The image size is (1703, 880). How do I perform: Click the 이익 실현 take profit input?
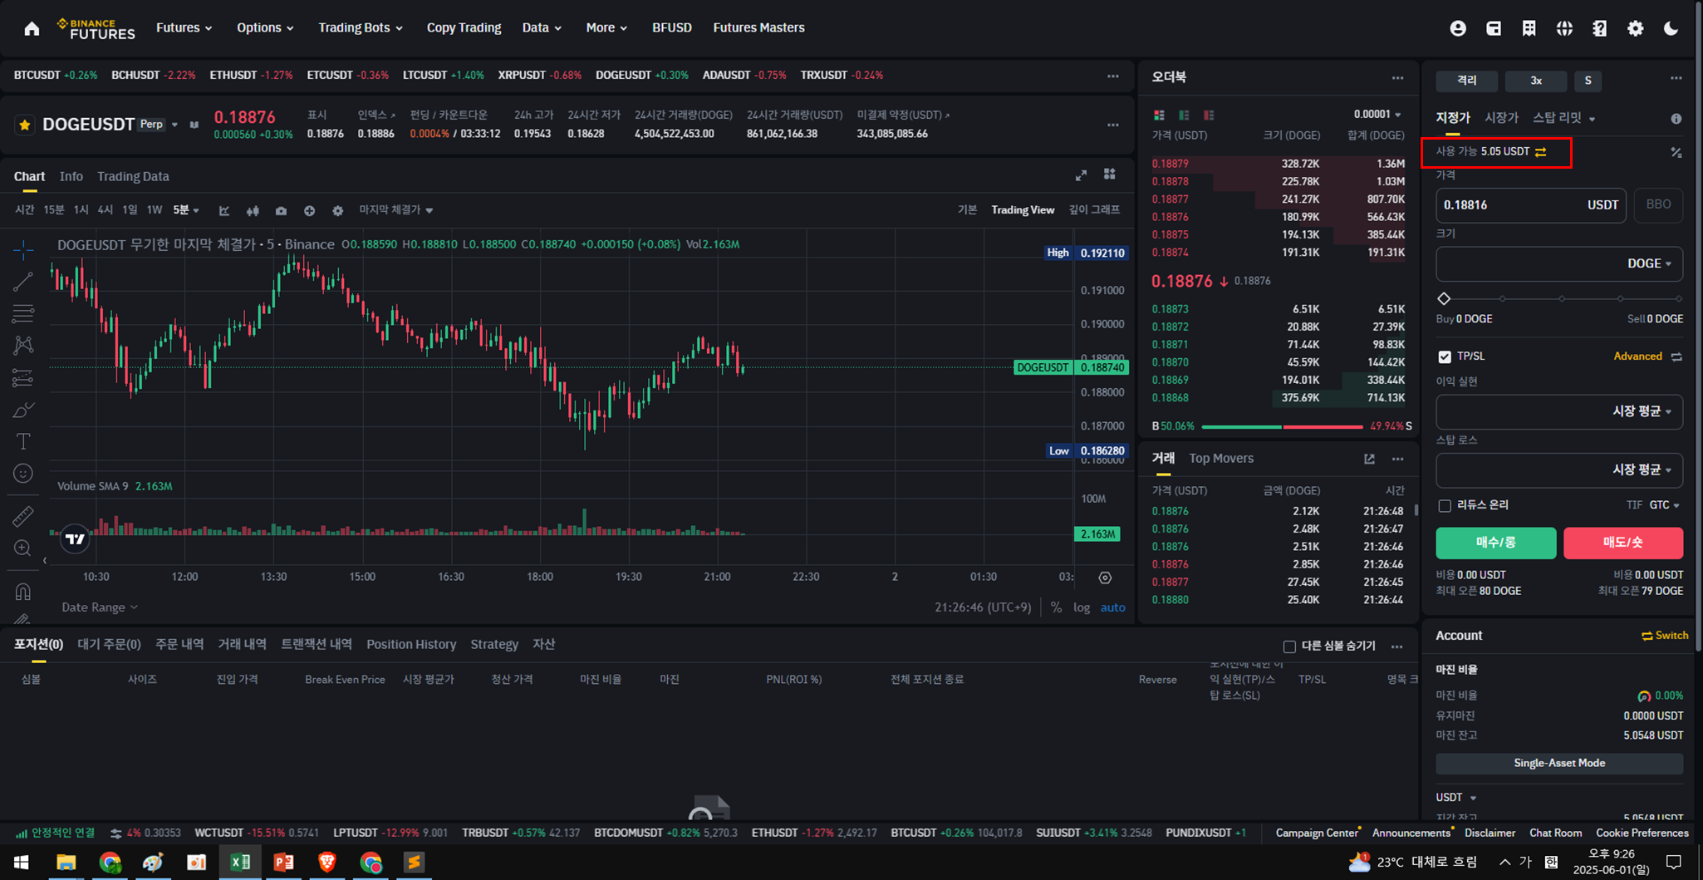click(1558, 411)
